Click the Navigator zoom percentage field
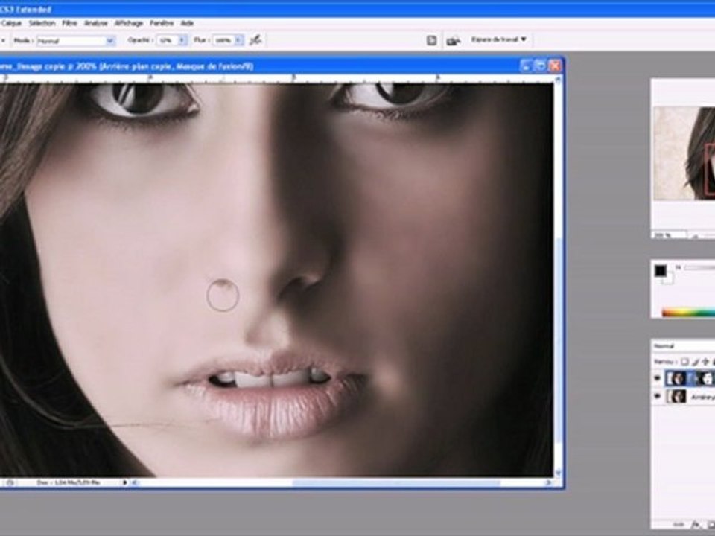715x536 pixels. (x=669, y=235)
